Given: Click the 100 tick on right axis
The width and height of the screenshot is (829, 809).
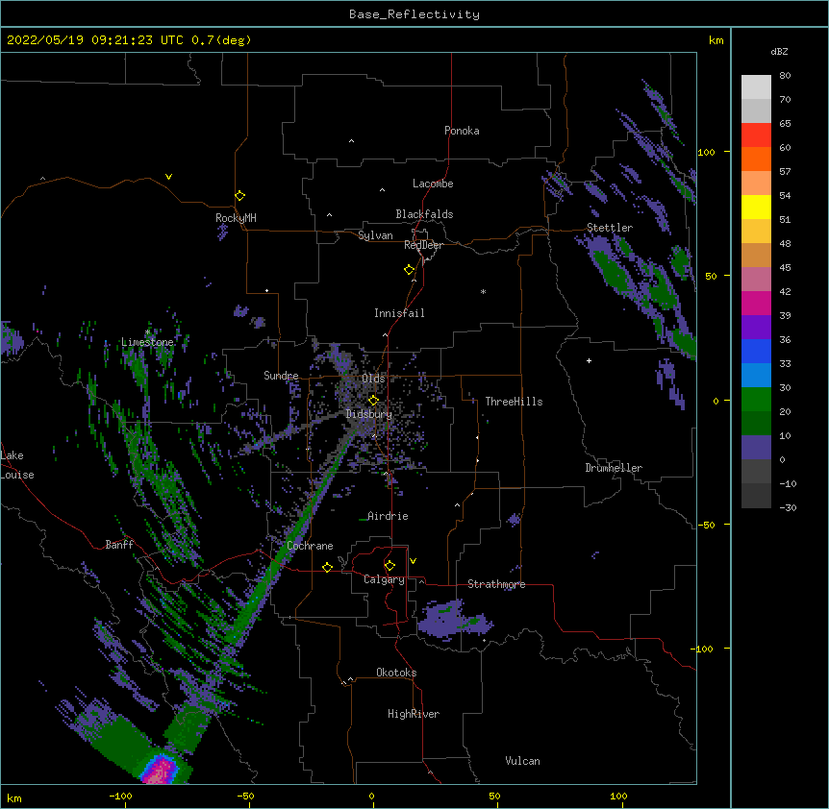Looking at the screenshot, I should 706,152.
